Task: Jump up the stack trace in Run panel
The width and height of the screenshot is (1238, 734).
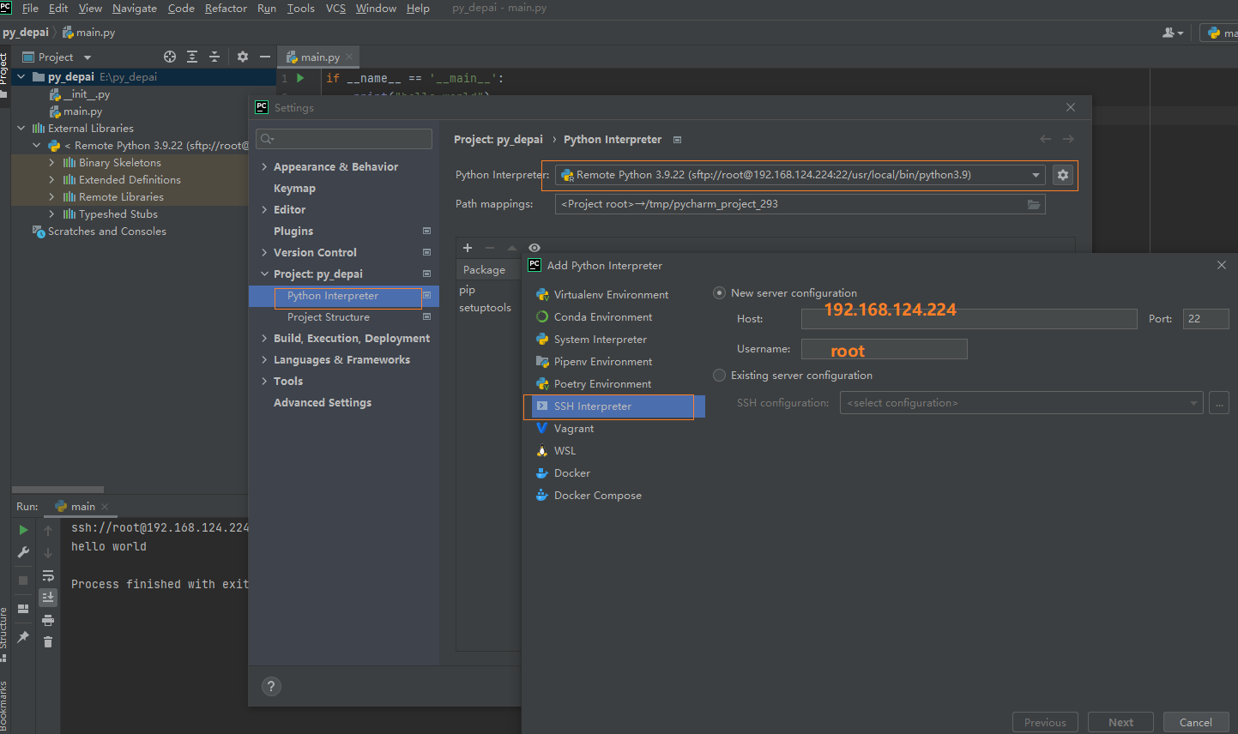Action: point(48,532)
